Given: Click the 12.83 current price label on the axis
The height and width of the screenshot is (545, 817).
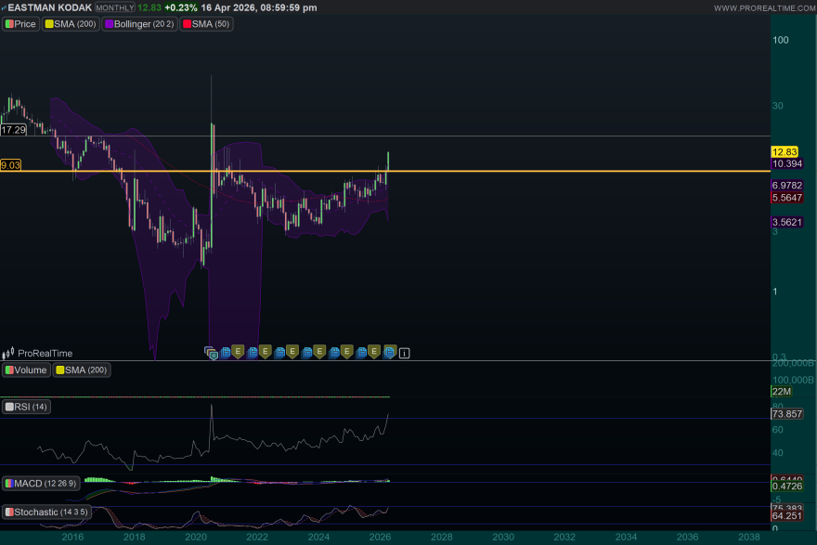Looking at the screenshot, I should (783, 149).
